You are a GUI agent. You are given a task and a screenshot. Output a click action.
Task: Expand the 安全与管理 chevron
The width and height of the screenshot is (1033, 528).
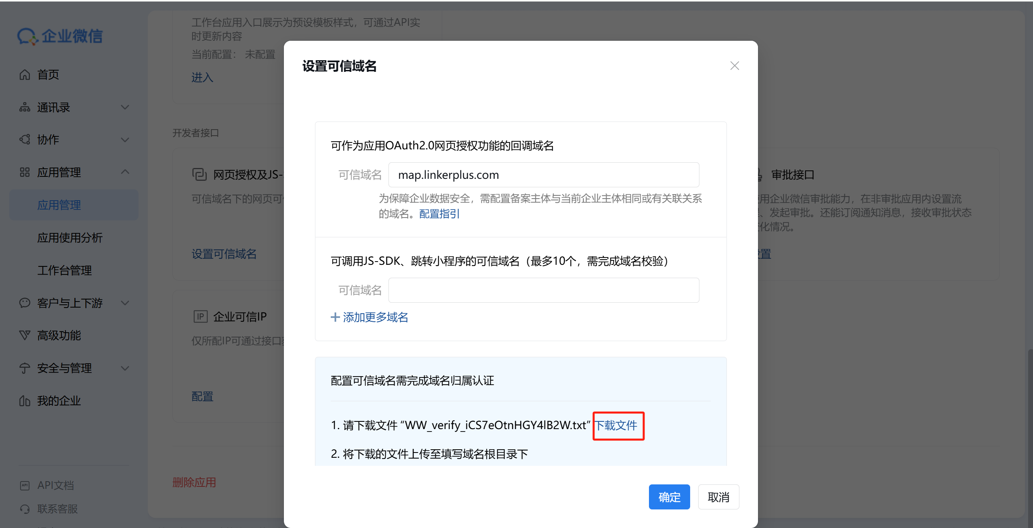point(125,368)
